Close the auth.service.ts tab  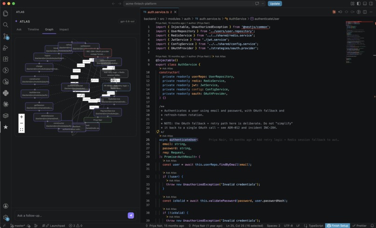175,12
